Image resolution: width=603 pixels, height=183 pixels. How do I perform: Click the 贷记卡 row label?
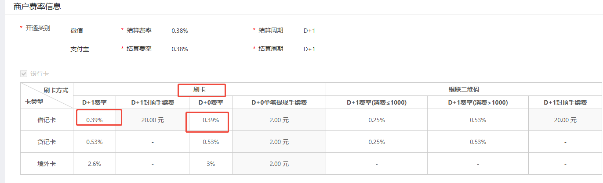(47, 142)
